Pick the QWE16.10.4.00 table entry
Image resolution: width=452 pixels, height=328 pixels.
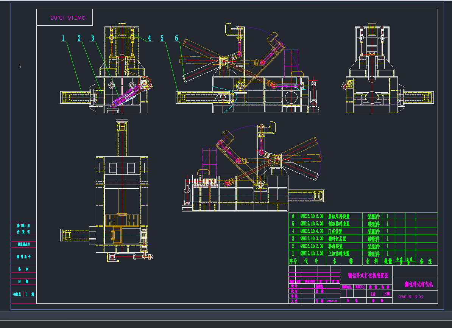312,231
